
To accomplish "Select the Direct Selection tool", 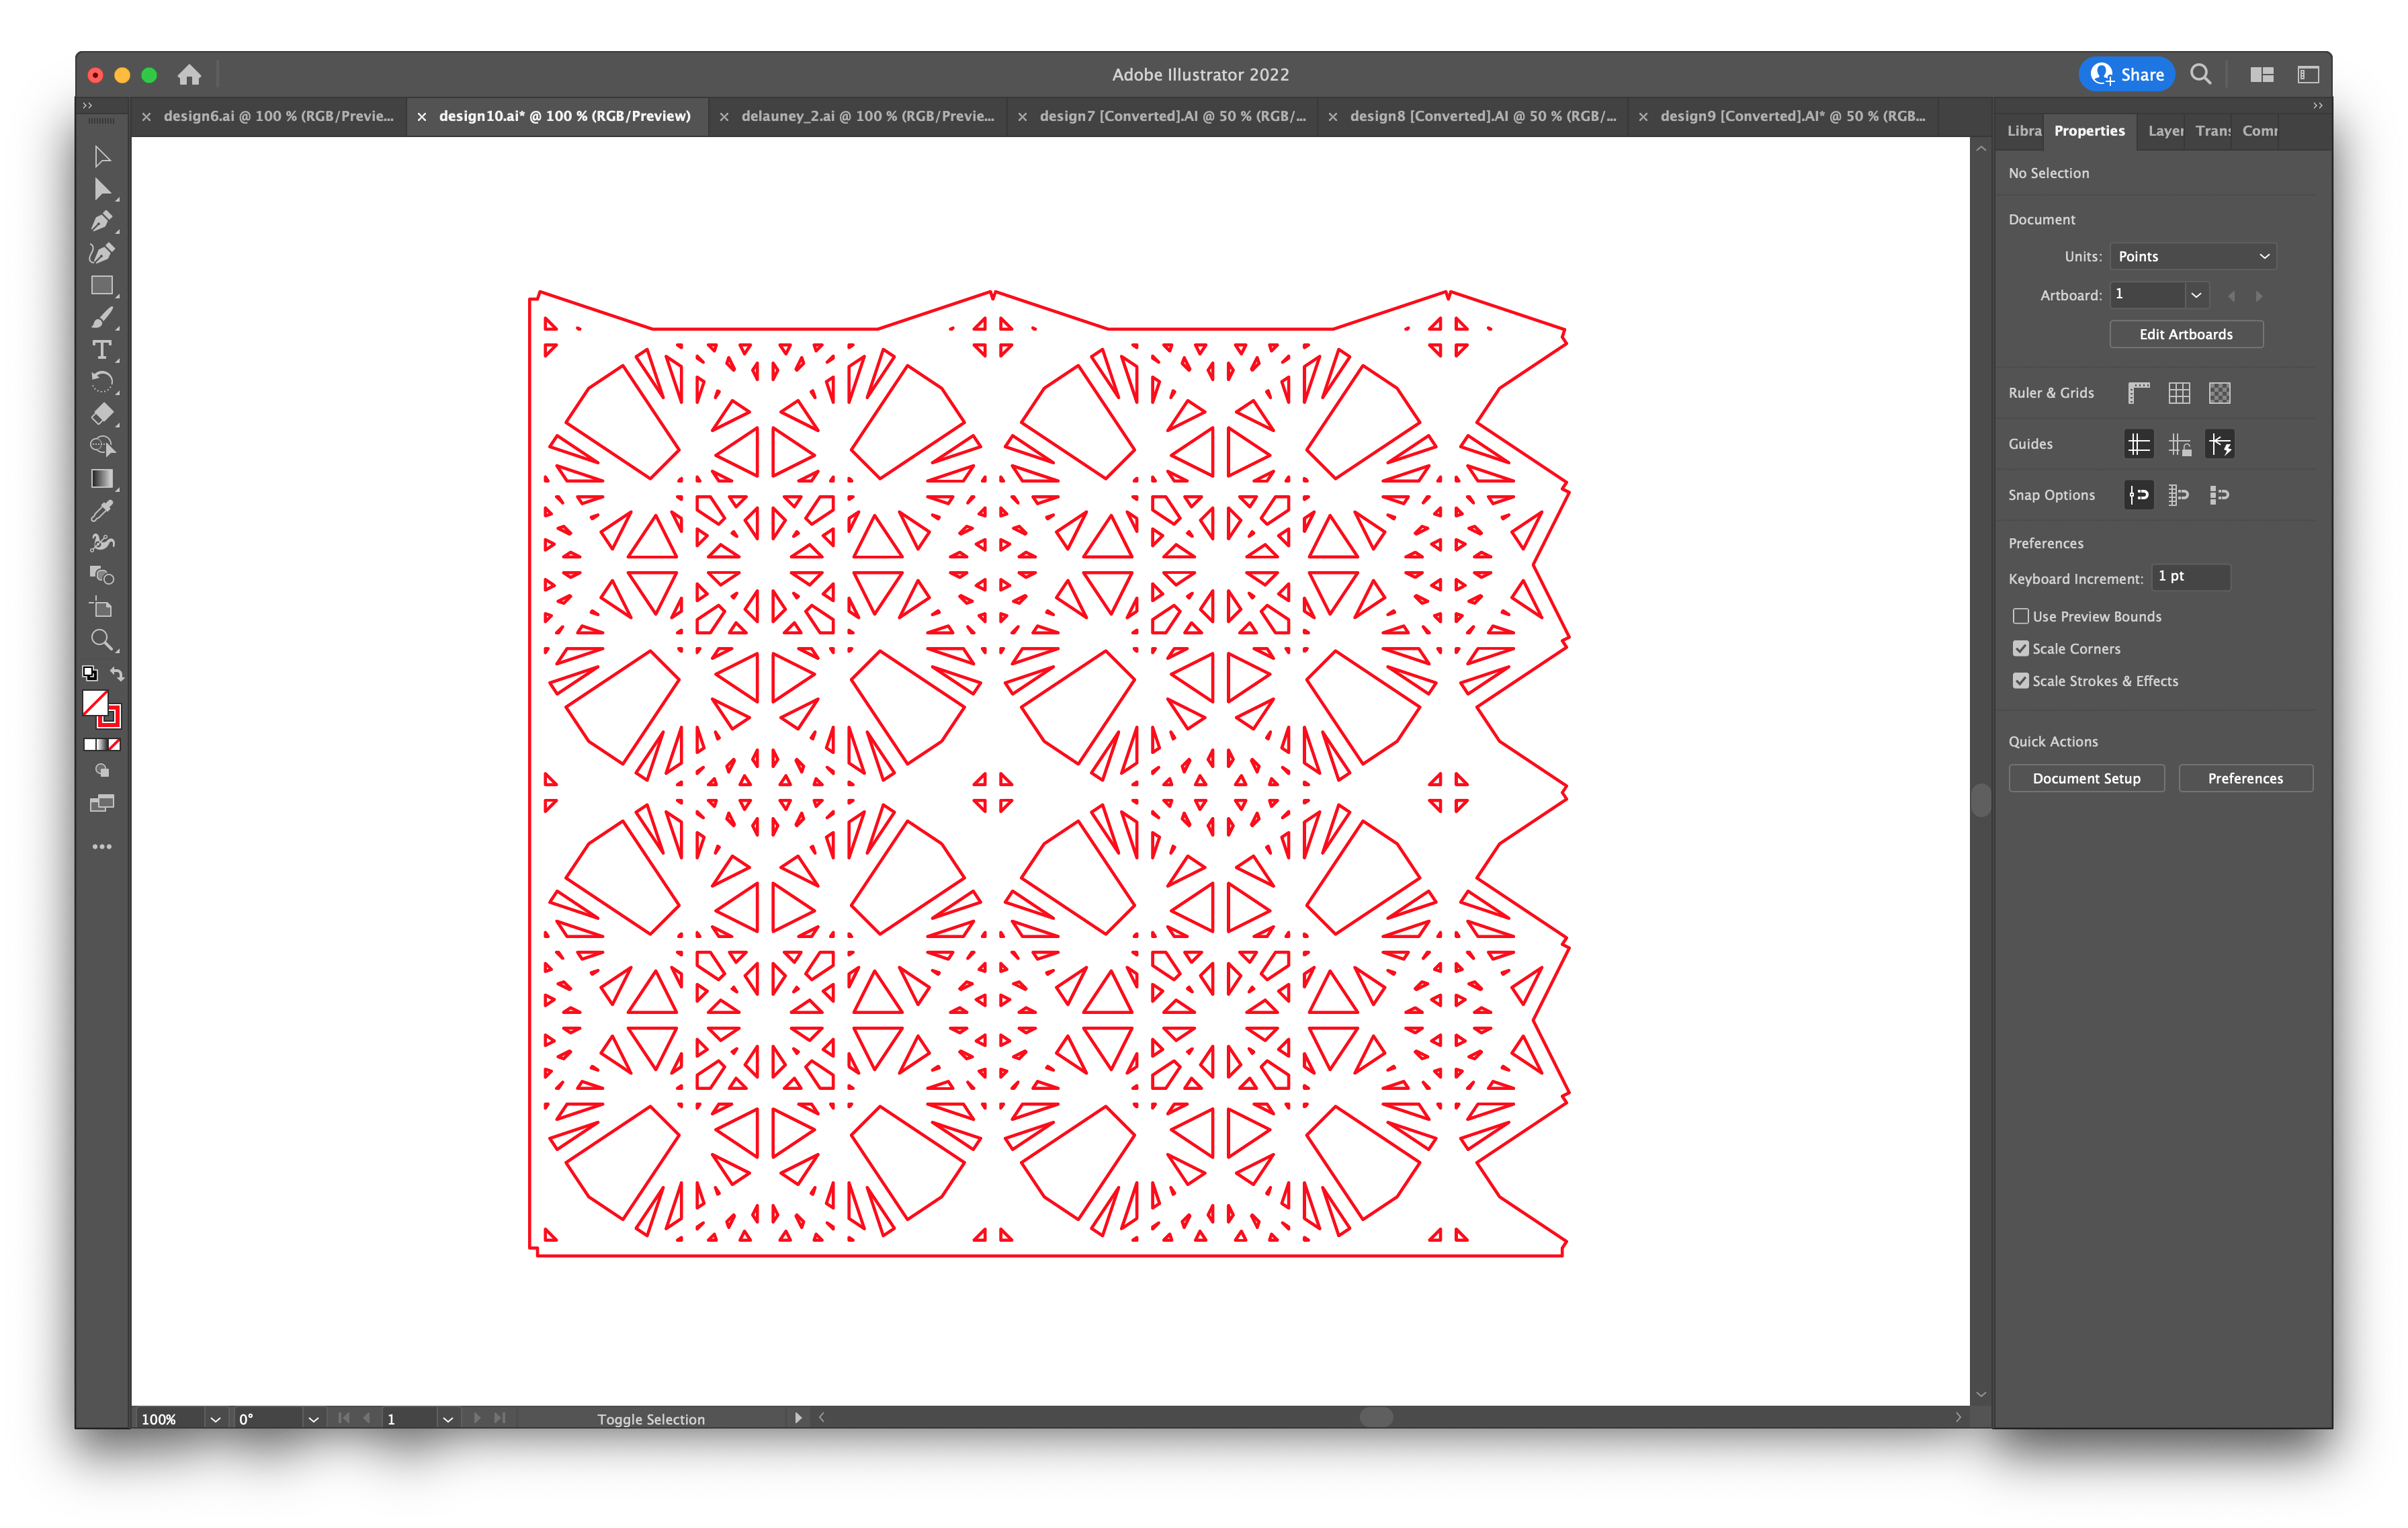I will click(x=102, y=189).
